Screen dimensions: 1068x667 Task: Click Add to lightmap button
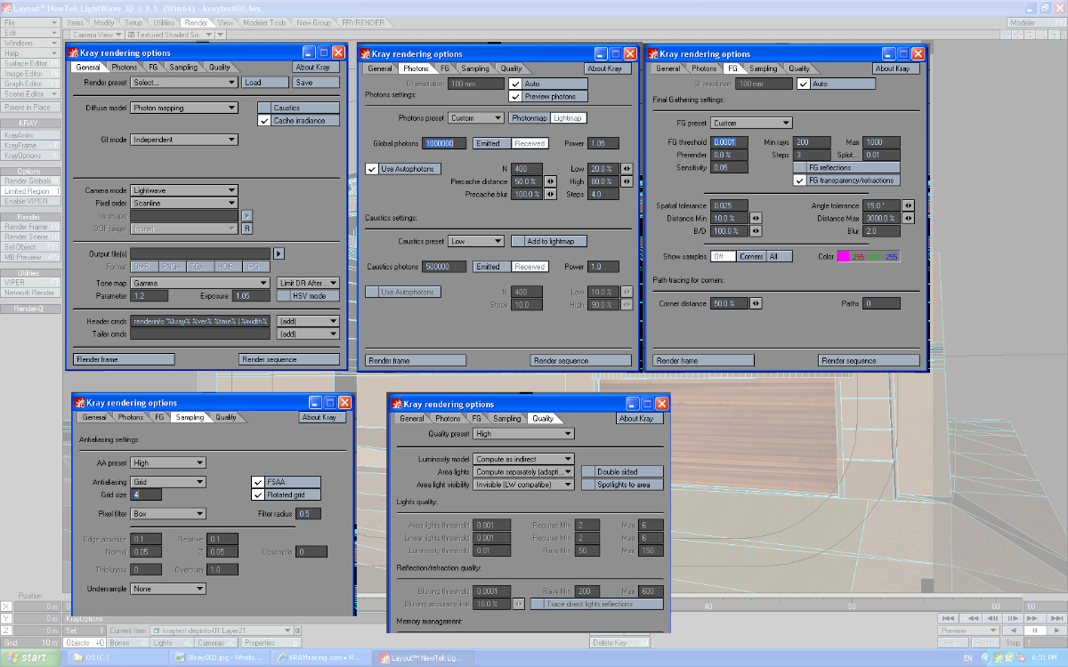(x=548, y=241)
